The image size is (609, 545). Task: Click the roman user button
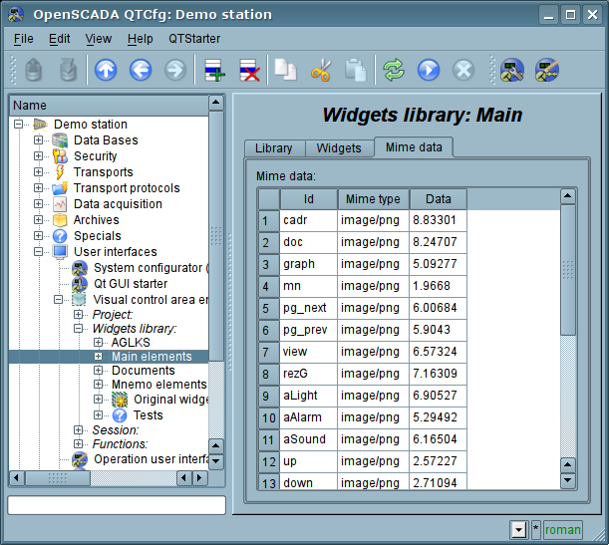pyautogui.click(x=562, y=529)
